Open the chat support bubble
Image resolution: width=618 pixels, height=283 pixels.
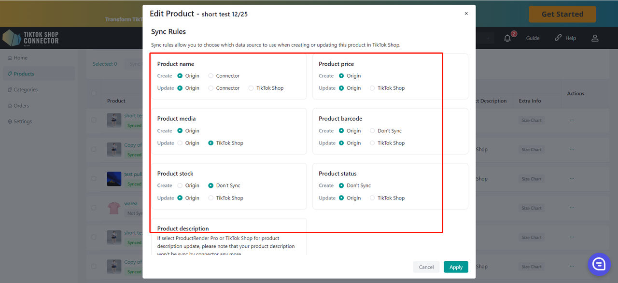599,264
